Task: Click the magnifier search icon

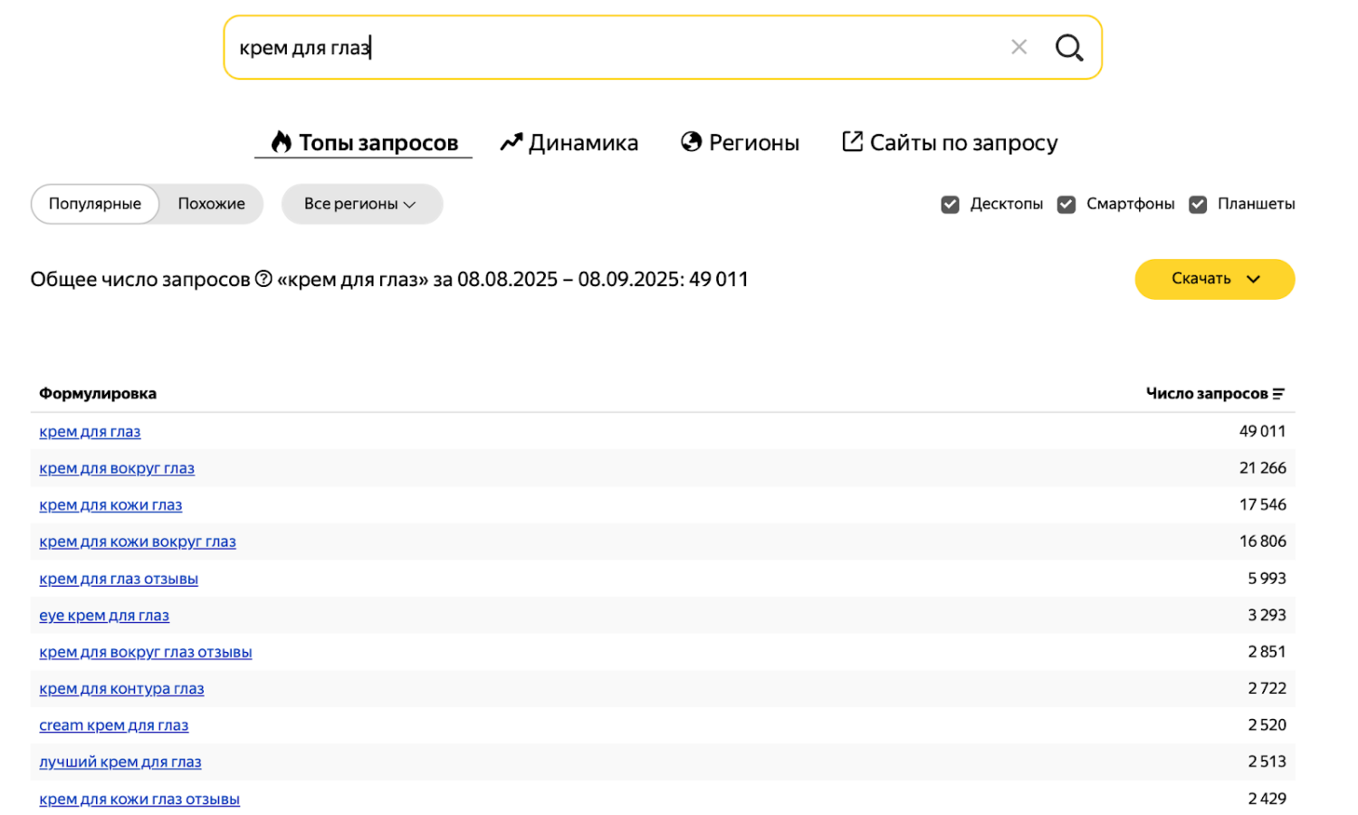Action: click(x=1069, y=48)
